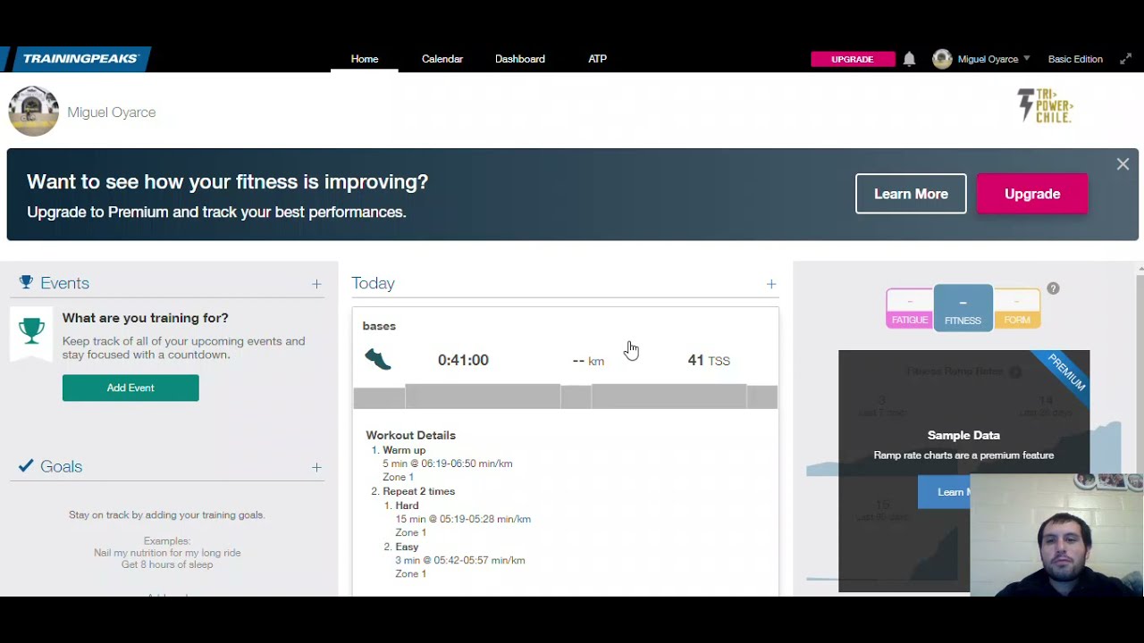Image resolution: width=1144 pixels, height=643 pixels.
Task: Click the Today section heading
Action: tap(373, 283)
